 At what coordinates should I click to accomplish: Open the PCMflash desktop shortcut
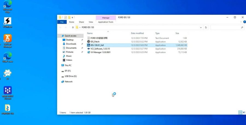tap(7, 22)
